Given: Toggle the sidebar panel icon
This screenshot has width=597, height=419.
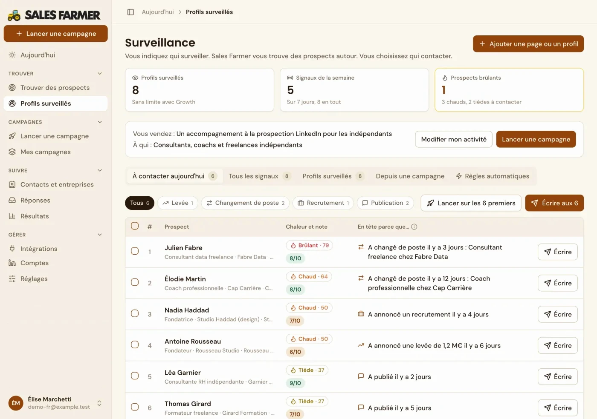Looking at the screenshot, I should (x=131, y=12).
